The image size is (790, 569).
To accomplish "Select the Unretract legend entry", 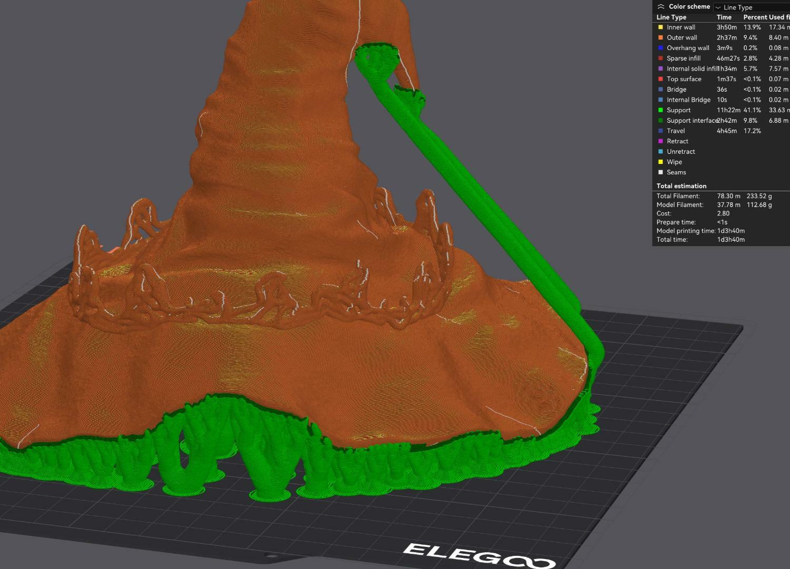I will (680, 152).
